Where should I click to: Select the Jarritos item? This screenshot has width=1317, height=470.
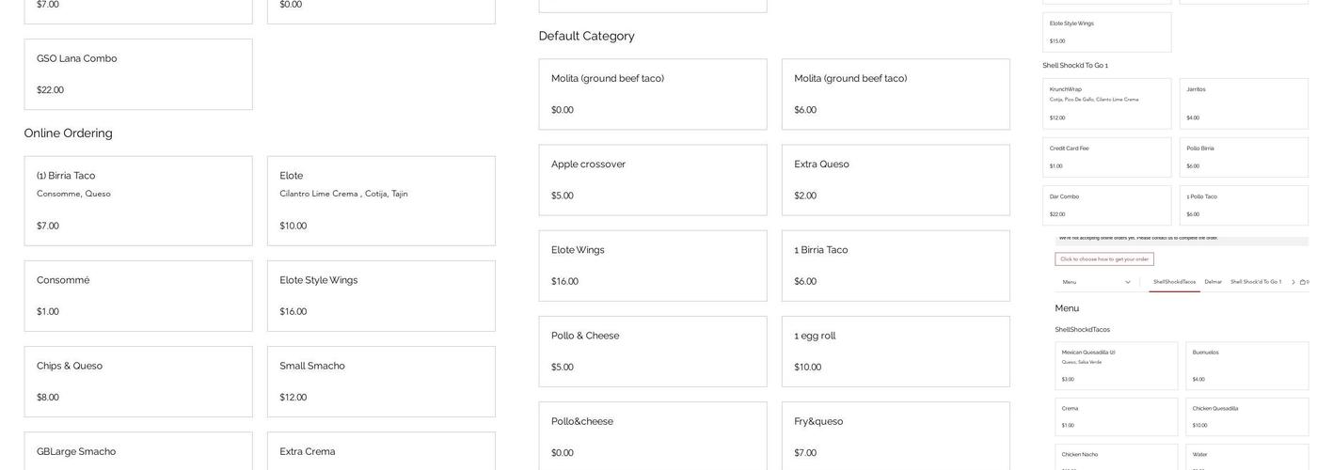[x=1244, y=103]
